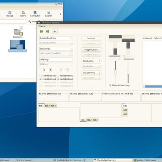Click the Column1 header
The height and width of the screenshot is (162, 162).
(x=148, y=38)
